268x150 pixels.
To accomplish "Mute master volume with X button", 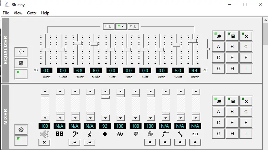I will (x=45, y=142).
